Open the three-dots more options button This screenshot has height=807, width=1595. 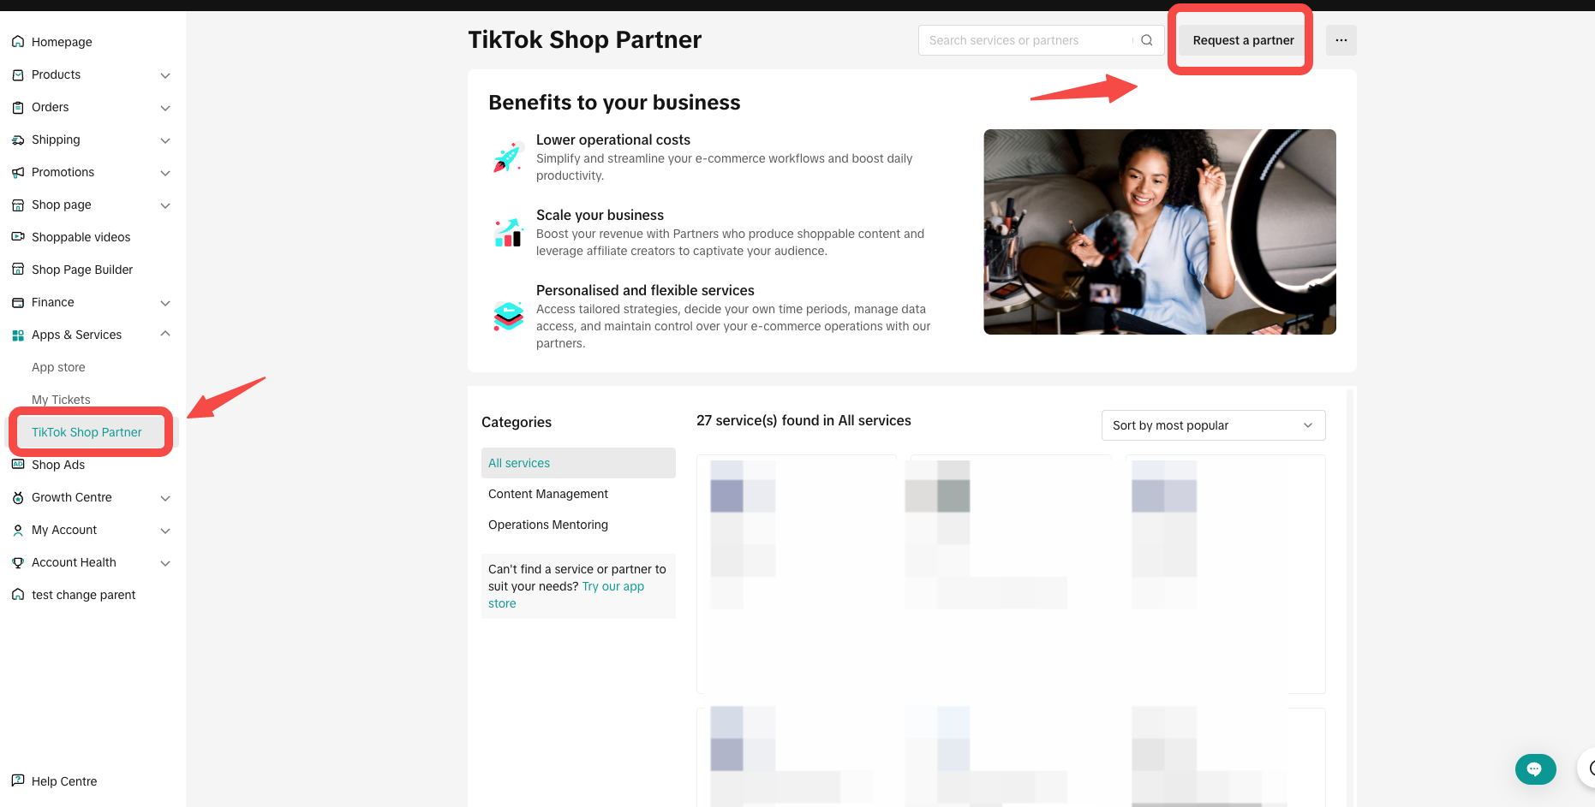(x=1341, y=40)
